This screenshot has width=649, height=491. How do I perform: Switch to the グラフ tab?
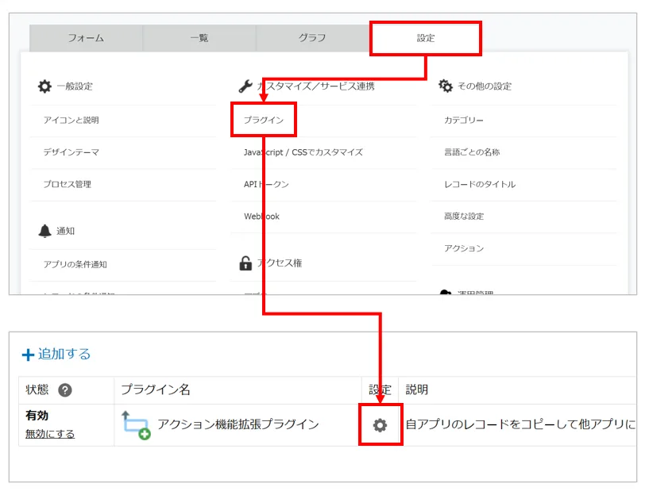(x=312, y=38)
